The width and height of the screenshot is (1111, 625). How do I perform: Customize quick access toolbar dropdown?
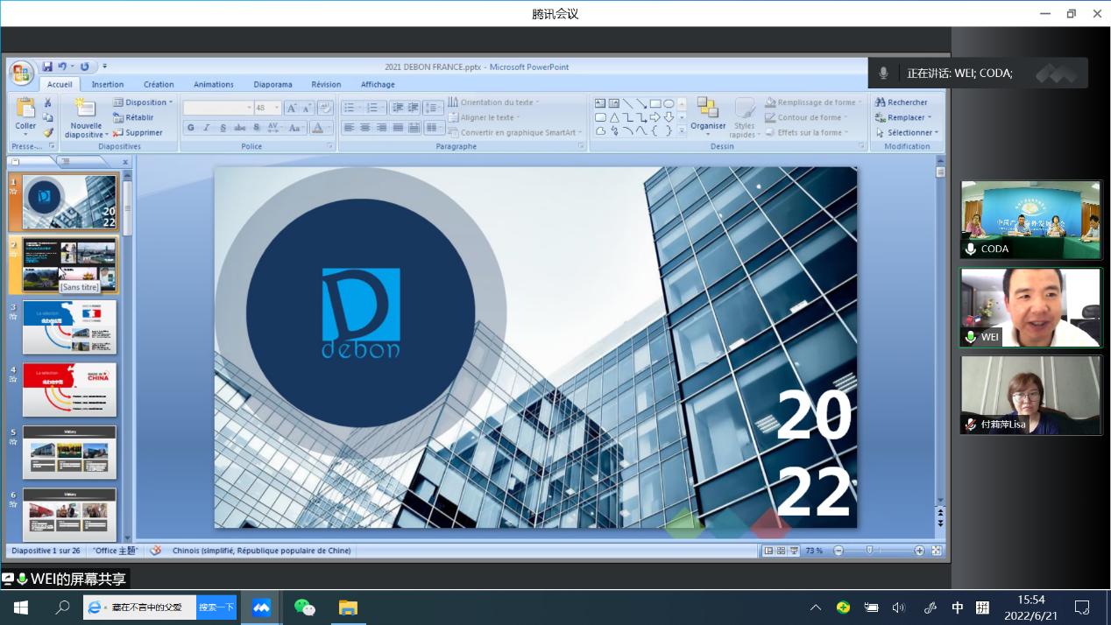(104, 67)
